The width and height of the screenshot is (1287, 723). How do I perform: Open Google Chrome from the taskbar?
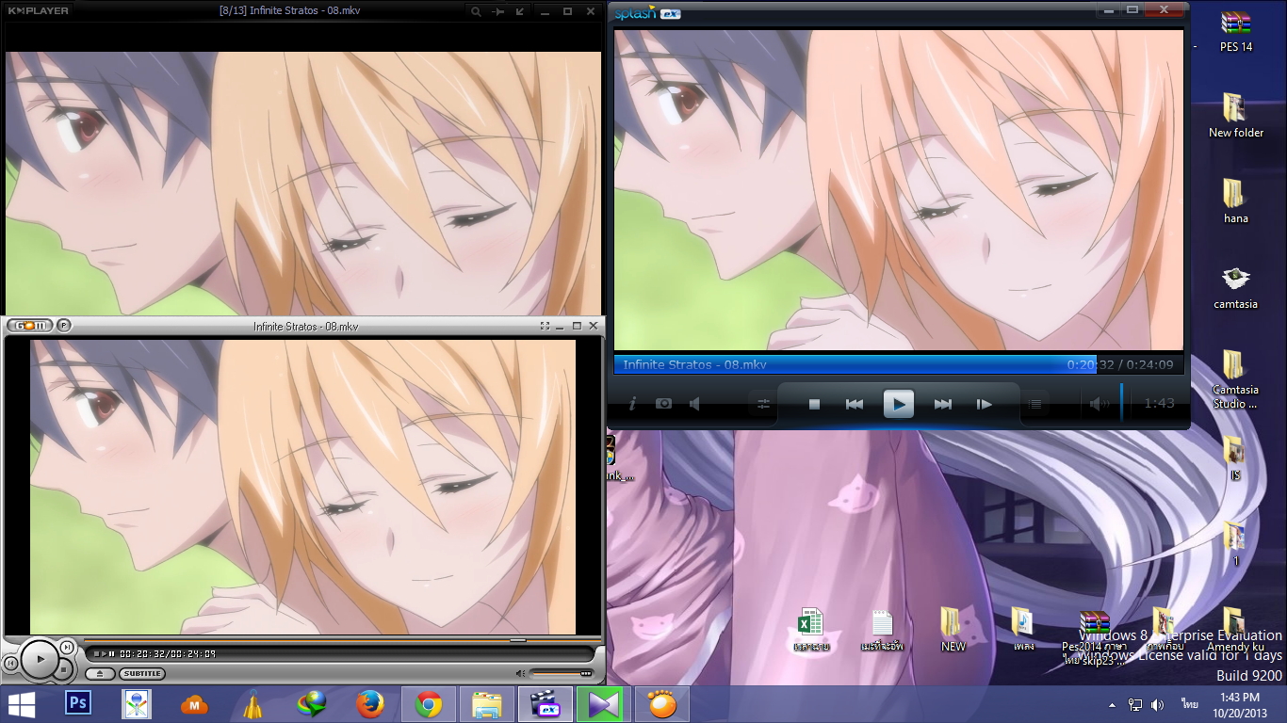(x=429, y=704)
